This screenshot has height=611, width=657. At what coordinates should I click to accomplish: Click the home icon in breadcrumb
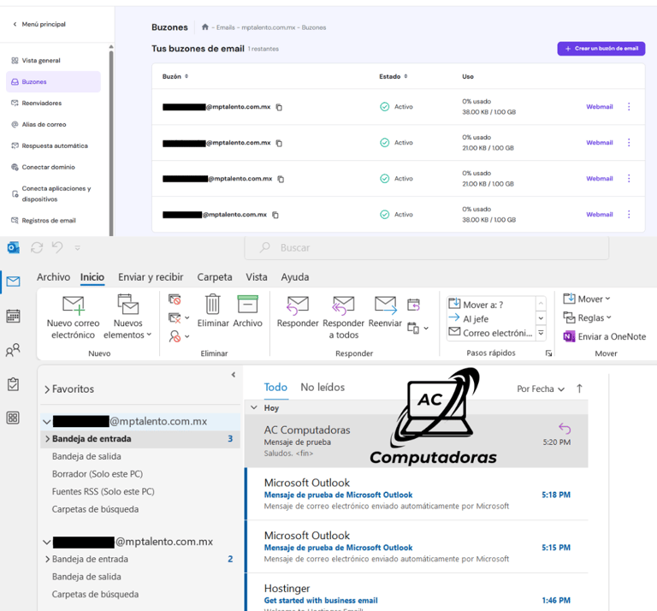click(205, 27)
